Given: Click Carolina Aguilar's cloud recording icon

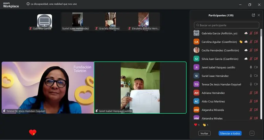Looking at the screenshot, I should coord(246,42).
